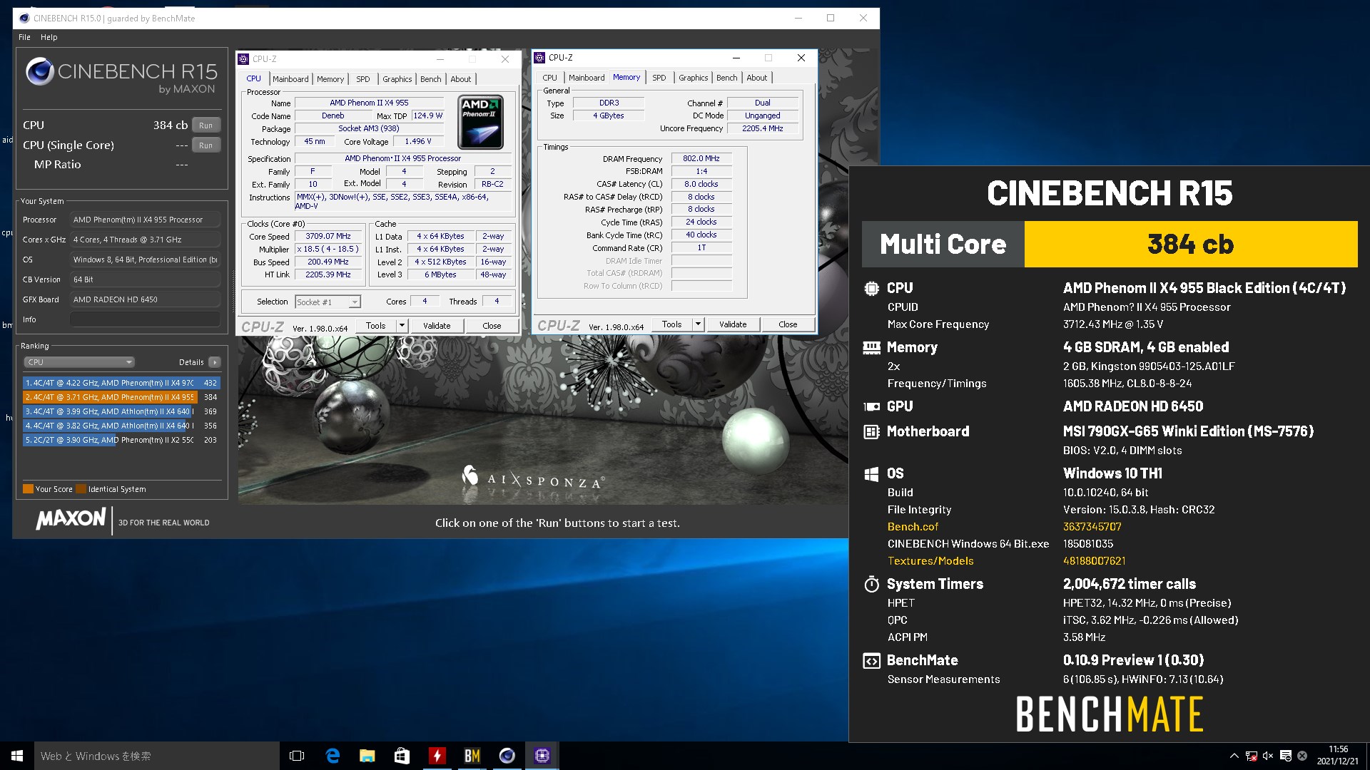Run the CPU benchmark test
Viewport: 1370px width, 770px height.
[205, 125]
